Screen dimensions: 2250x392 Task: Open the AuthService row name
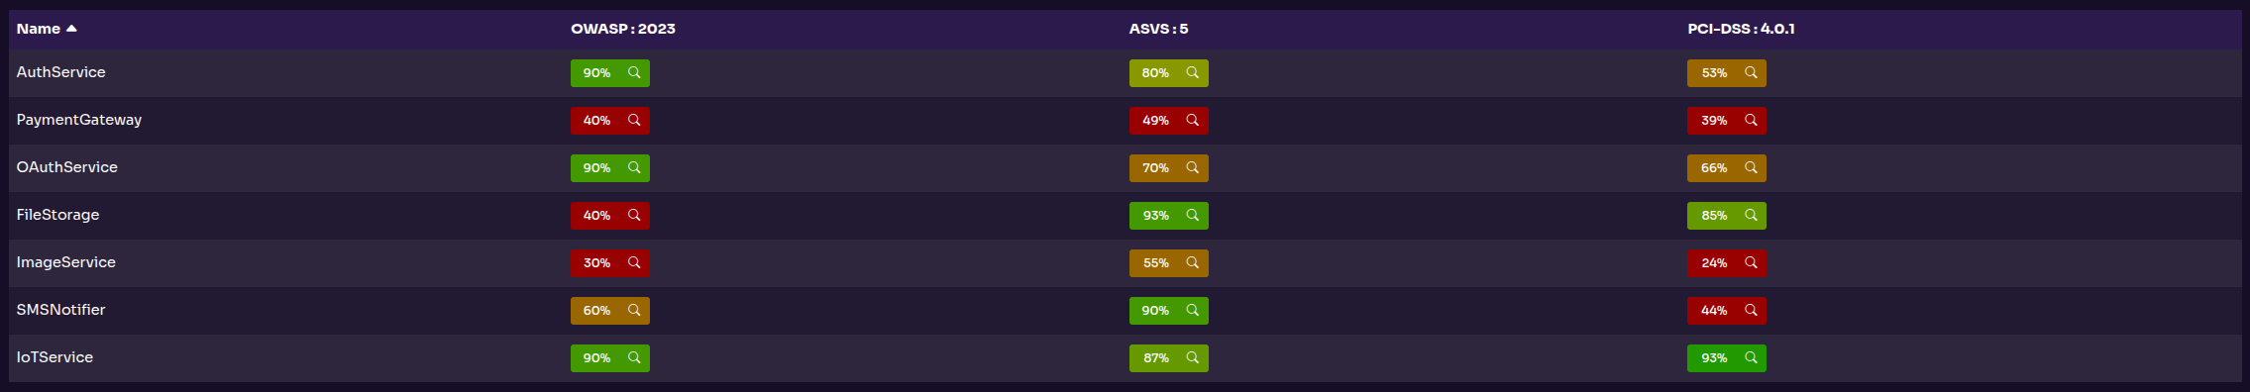[x=60, y=72]
